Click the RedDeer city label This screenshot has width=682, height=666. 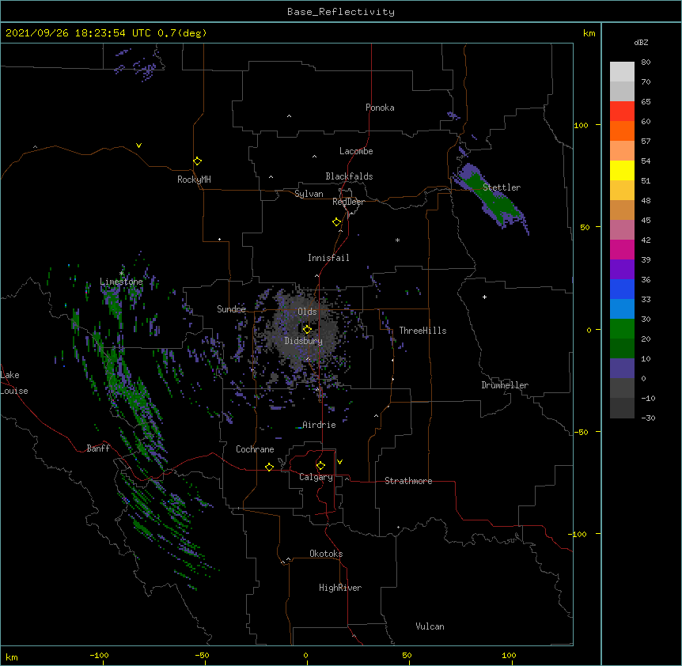[348, 202]
